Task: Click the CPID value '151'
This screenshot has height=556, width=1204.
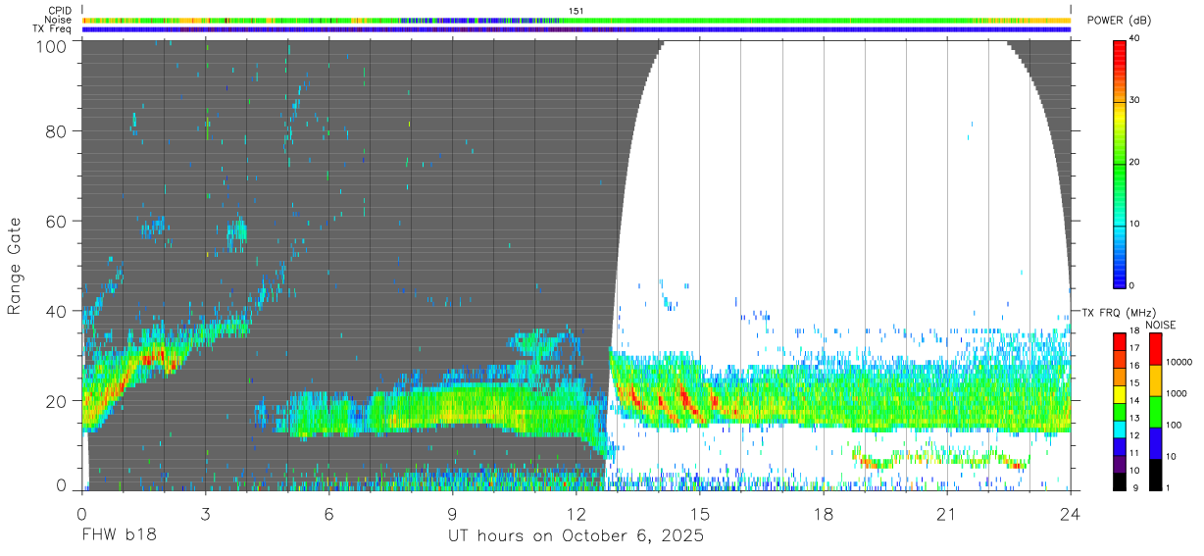Action: tap(577, 10)
